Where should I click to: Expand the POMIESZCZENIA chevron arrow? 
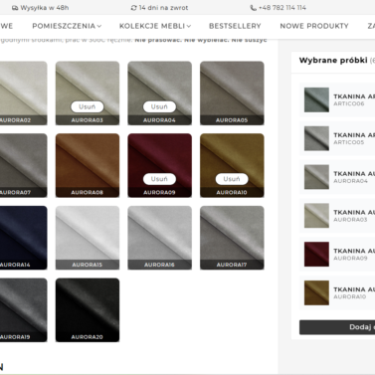99,26
